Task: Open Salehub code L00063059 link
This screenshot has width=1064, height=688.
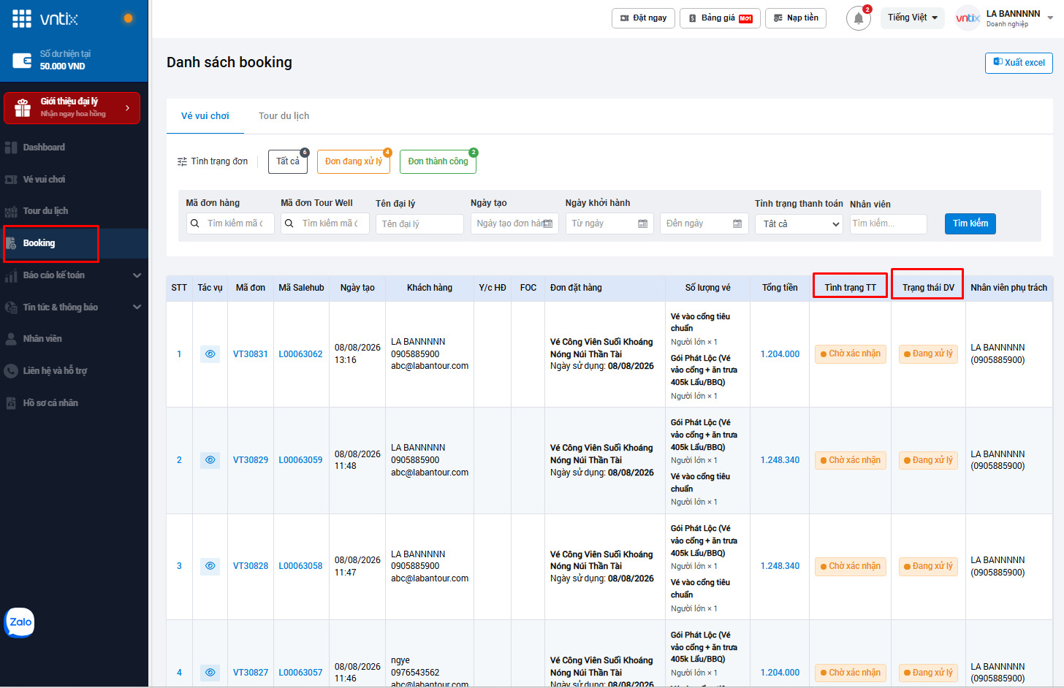Action: (x=300, y=460)
